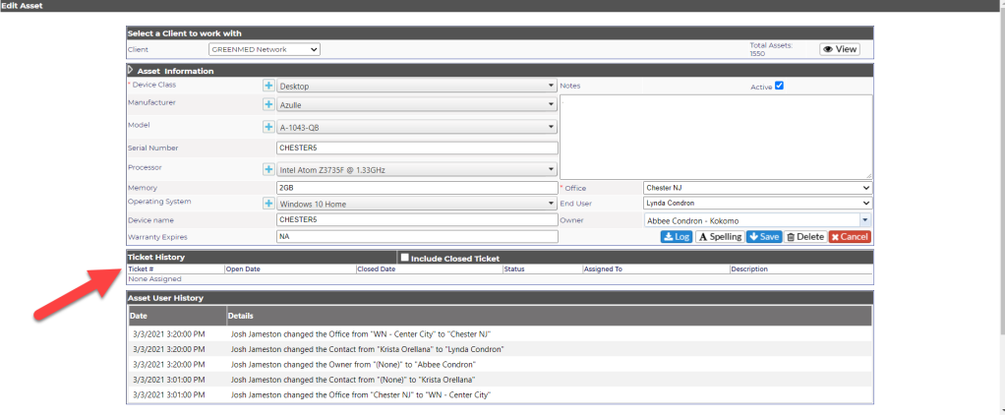This screenshot has width=1005, height=417.
Task: Add a new Manufacturer with the plus icon
Action: [x=268, y=104]
